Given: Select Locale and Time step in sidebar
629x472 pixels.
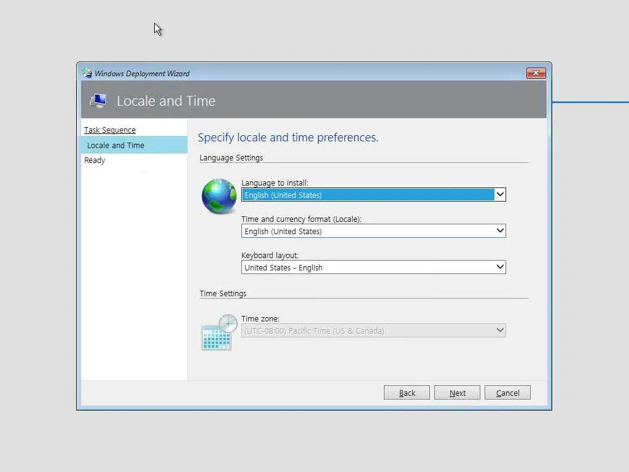Looking at the screenshot, I should pos(134,145).
